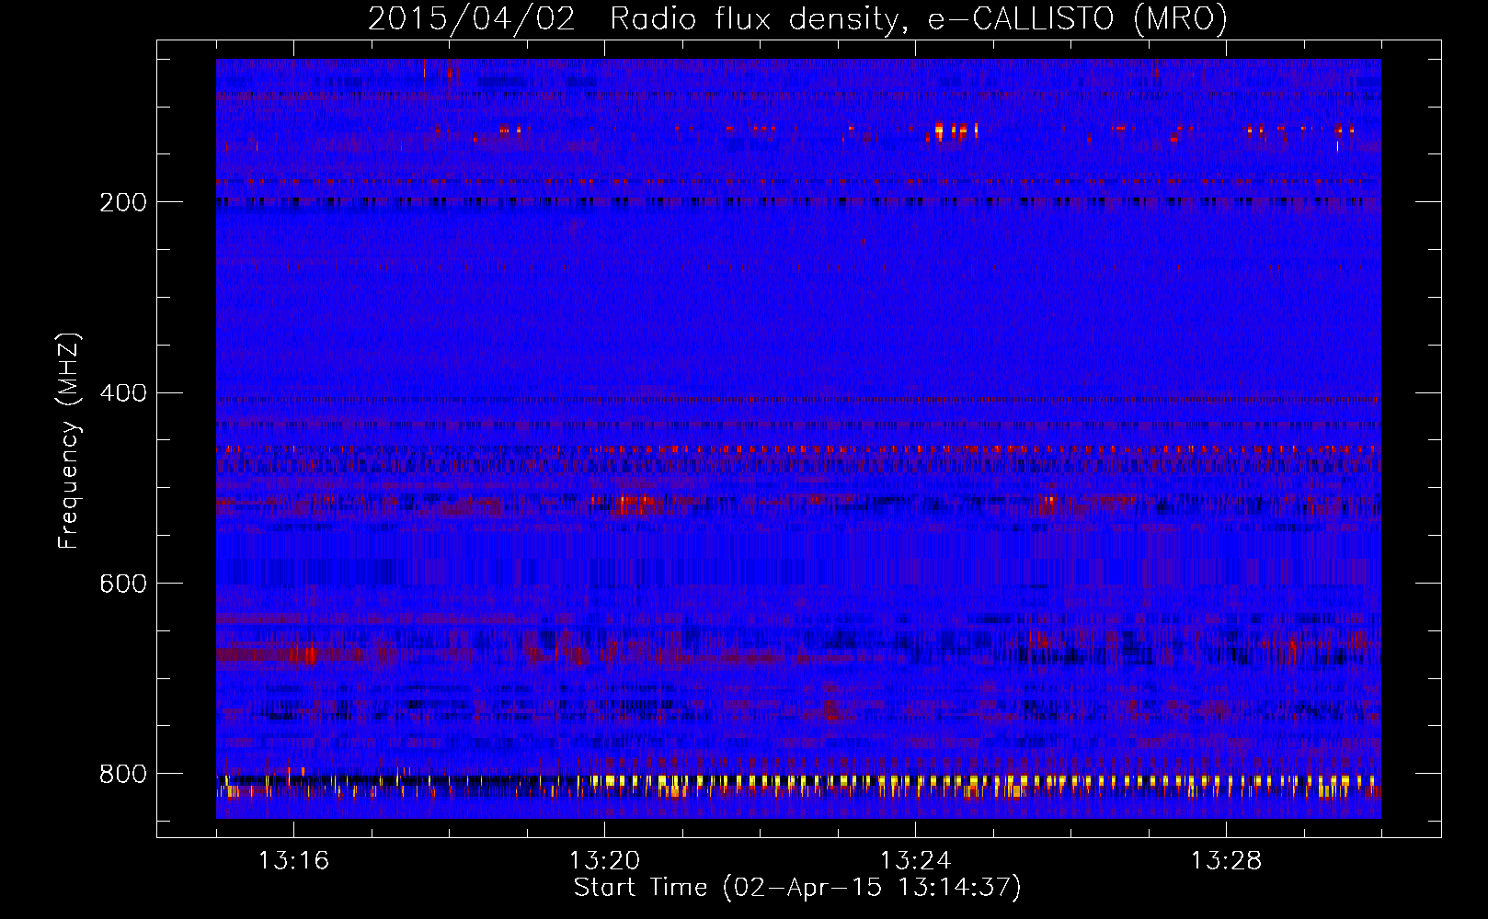The image size is (1488, 919).
Task: Click the '13:24' time tick label
Action: (x=915, y=860)
